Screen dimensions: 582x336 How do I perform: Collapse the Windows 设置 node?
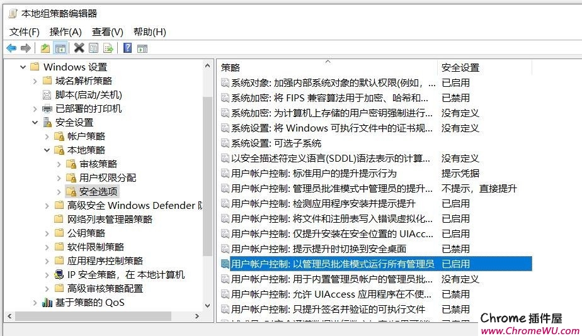23,67
